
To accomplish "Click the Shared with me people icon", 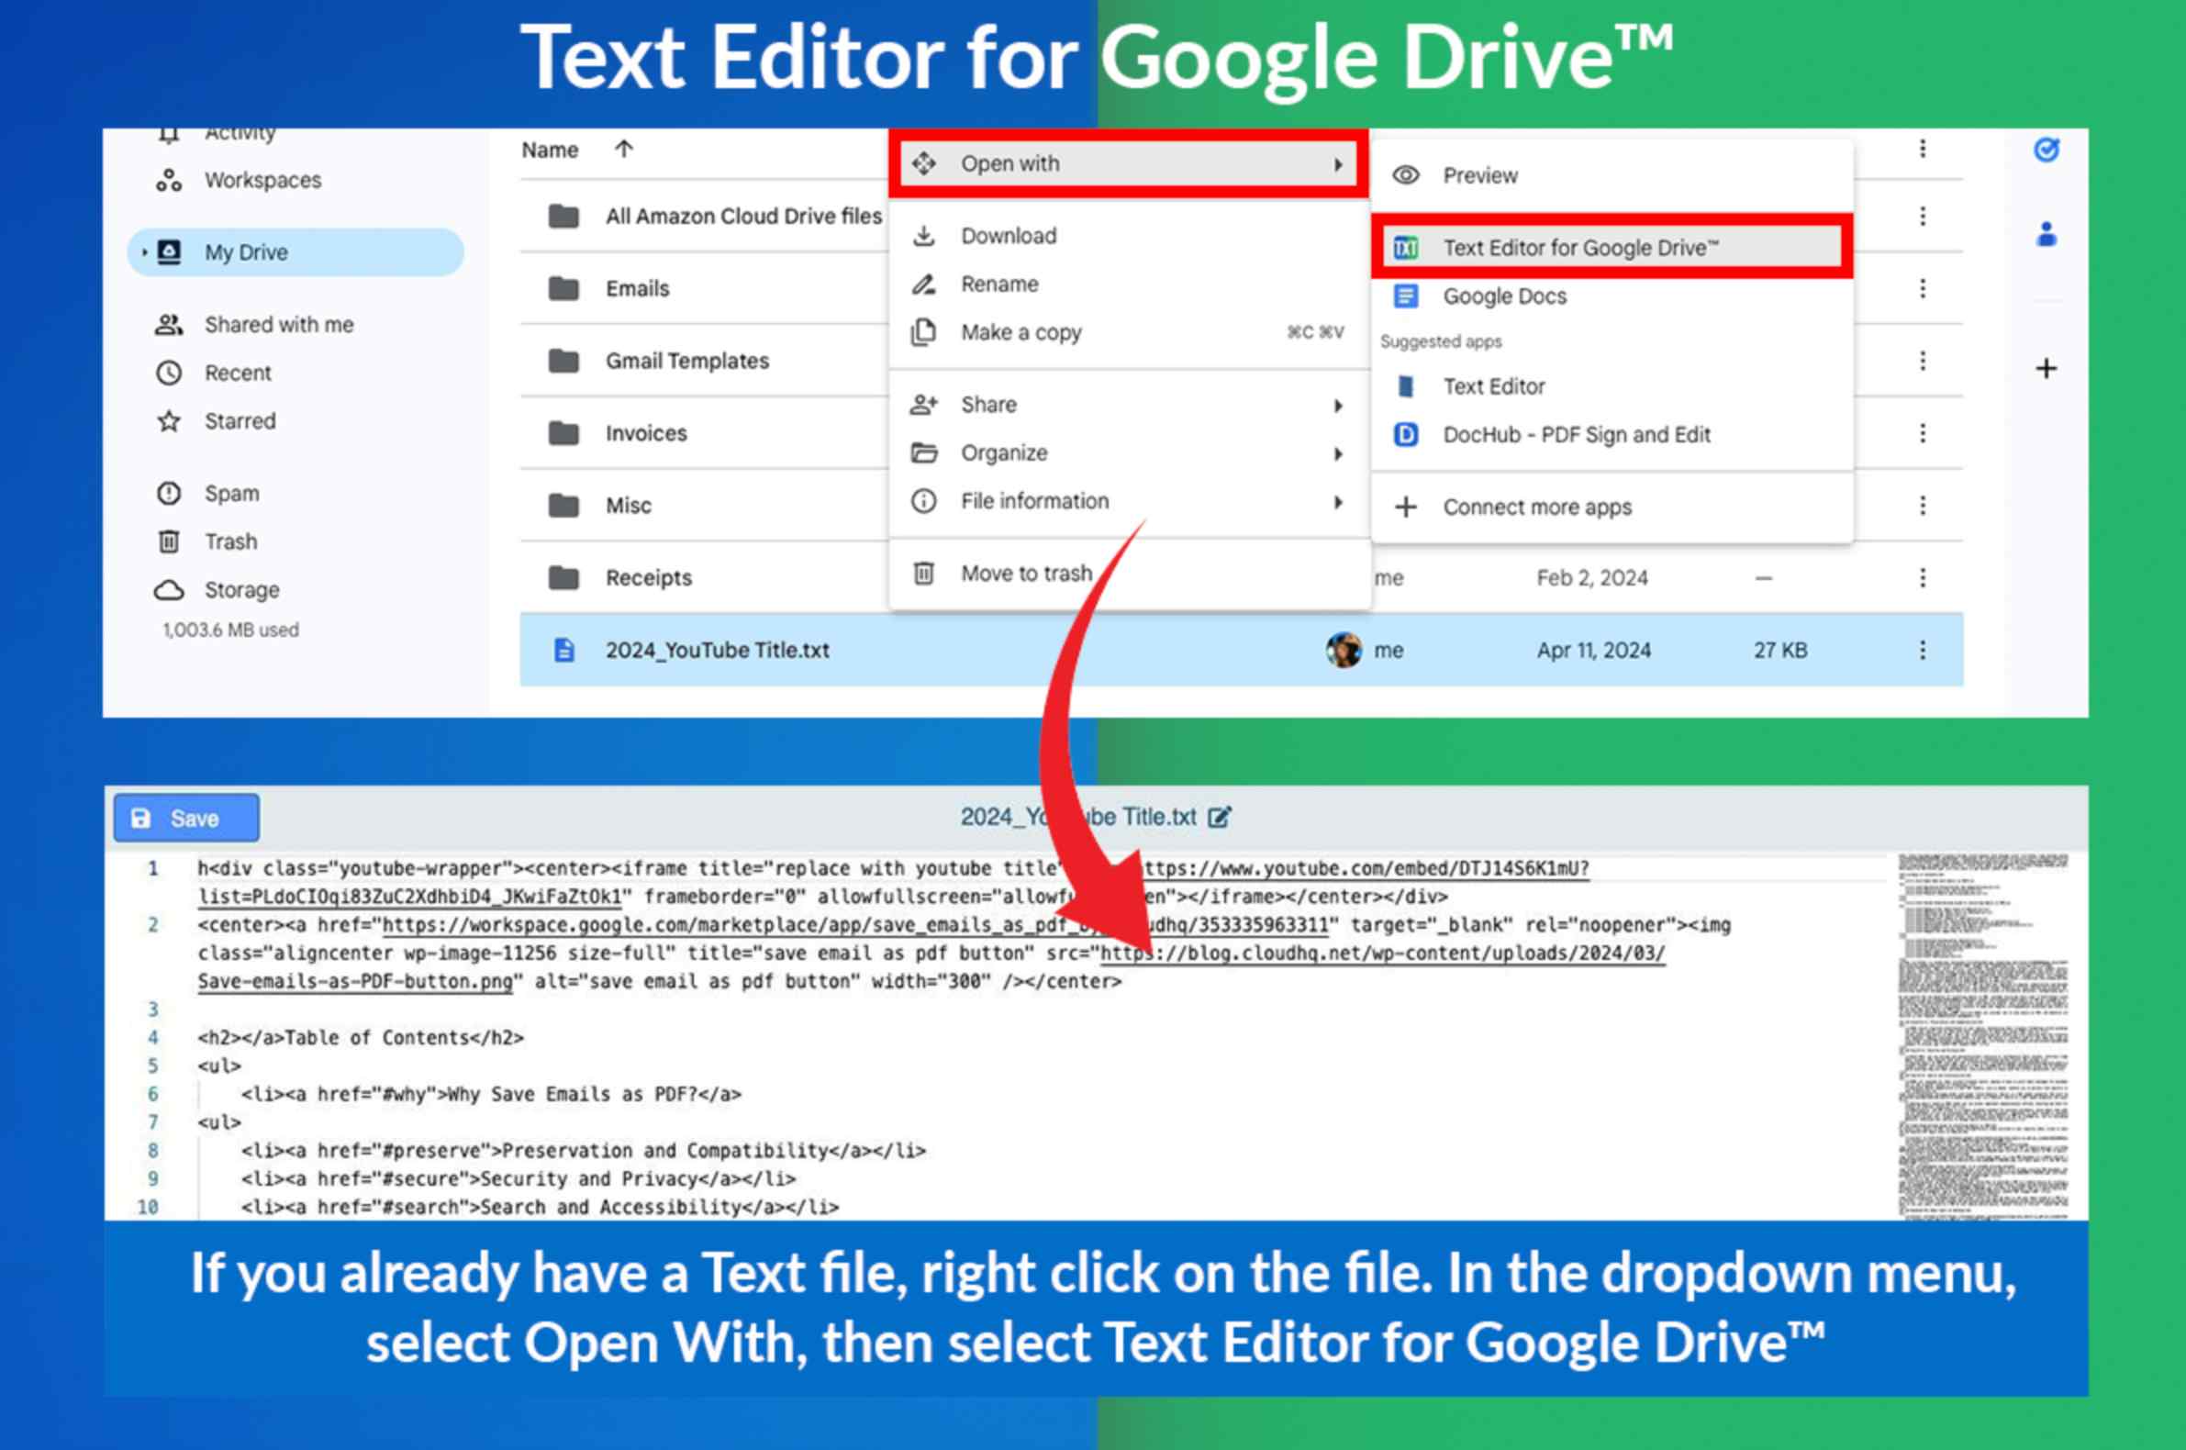I will point(168,325).
